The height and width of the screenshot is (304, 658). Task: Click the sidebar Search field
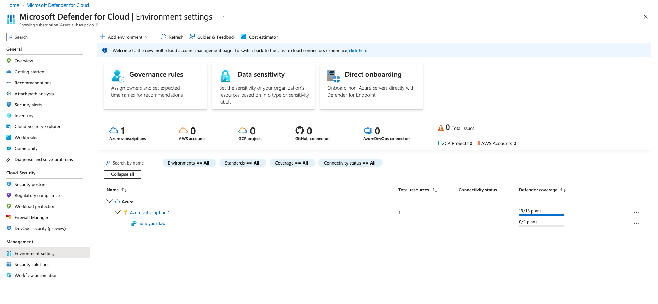pyautogui.click(x=42, y=37)
